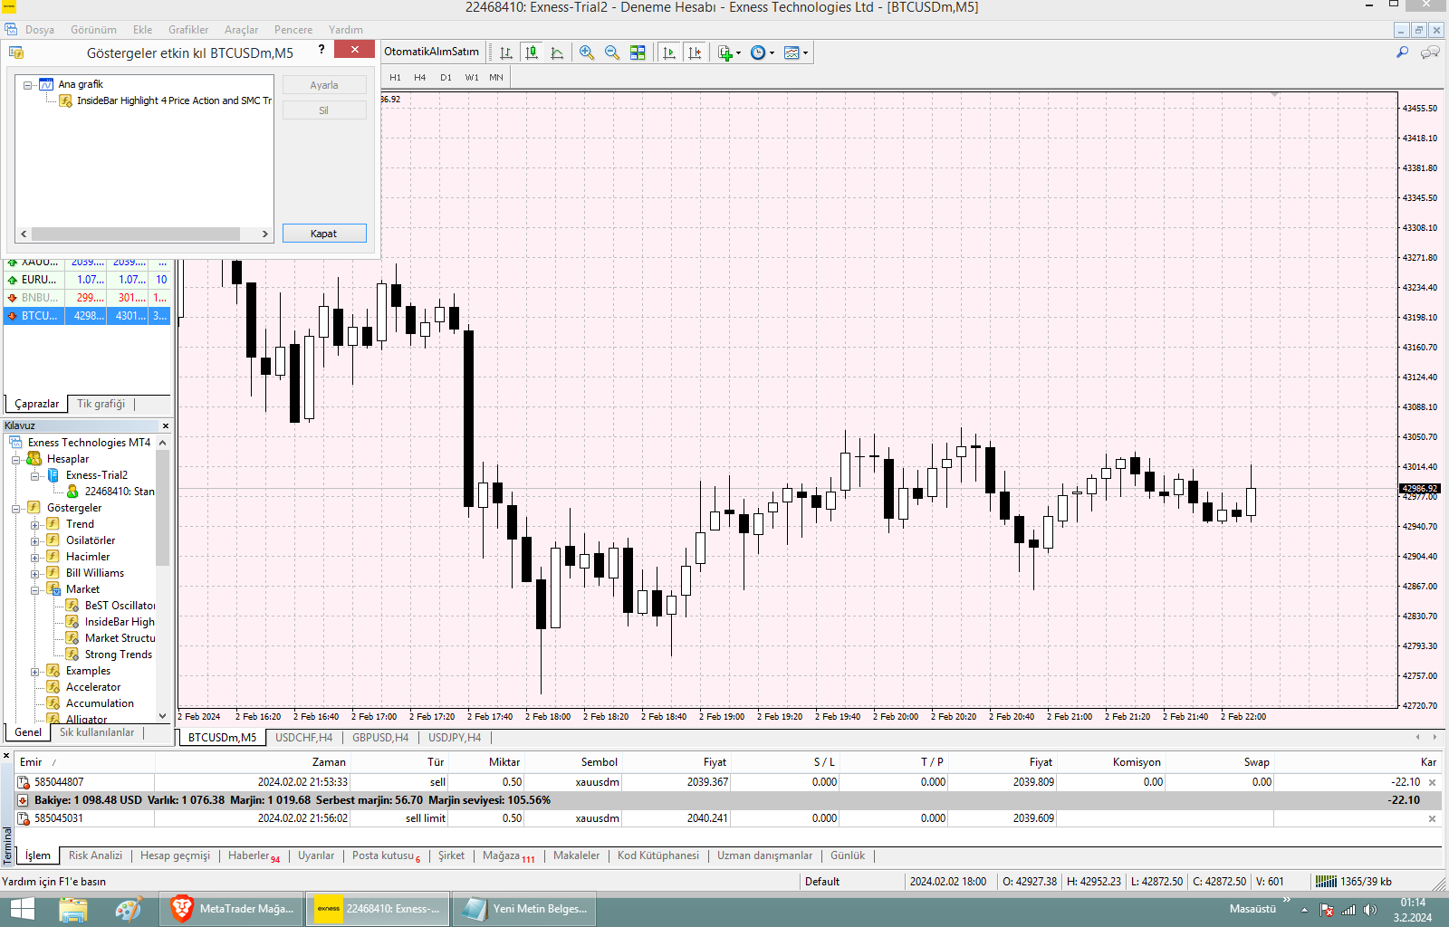Select the H4 timeframe
Image resolution: width=1449 pixels, height=927 pixels.
(x=420, y=77)
